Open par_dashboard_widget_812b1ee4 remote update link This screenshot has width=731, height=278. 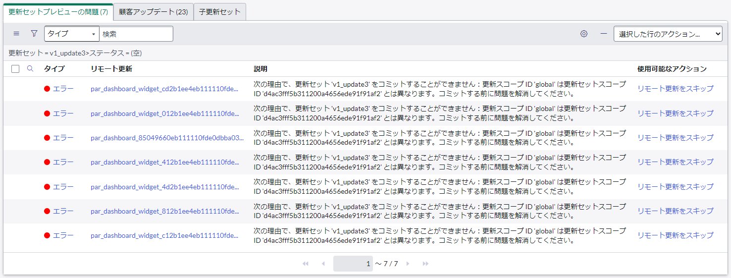165,211
